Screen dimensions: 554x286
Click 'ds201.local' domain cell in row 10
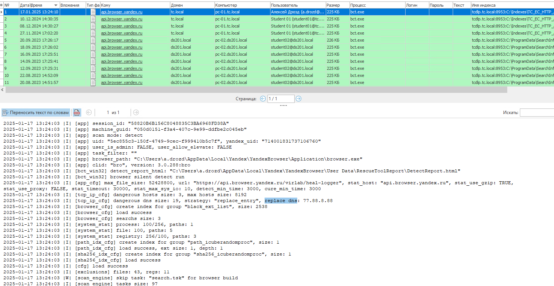pyautogui.click(x=192, y=75)
